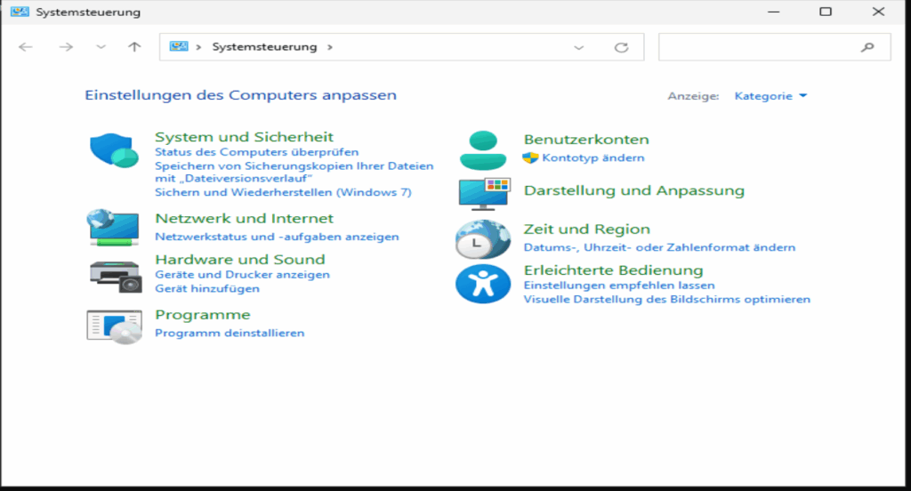
Task: Click Geräte und Drucker anzeigen
Action: click(x=242, y=275)
